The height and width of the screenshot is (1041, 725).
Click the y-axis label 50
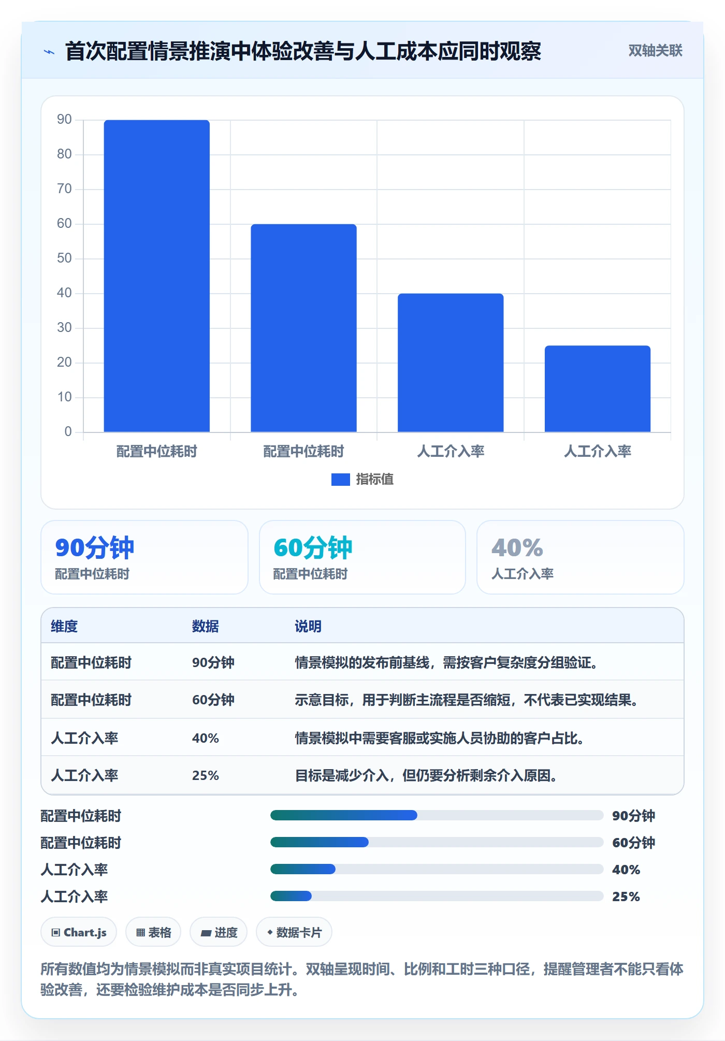[x=64, y=258]
